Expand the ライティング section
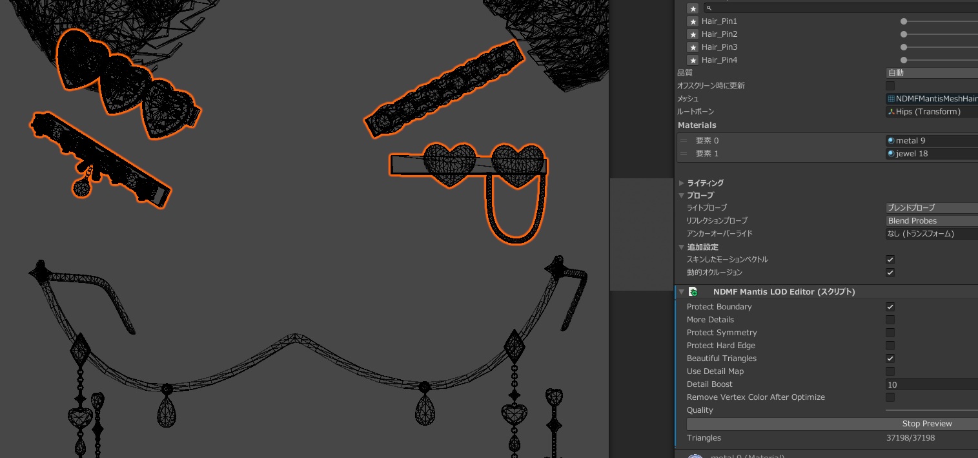 [x=682, y=183]
